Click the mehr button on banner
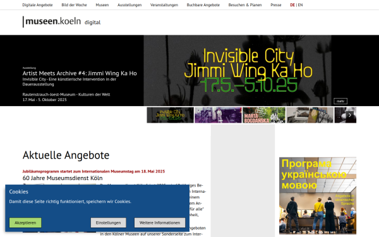This screenshot has height=237, width=379. pos(340,101)
